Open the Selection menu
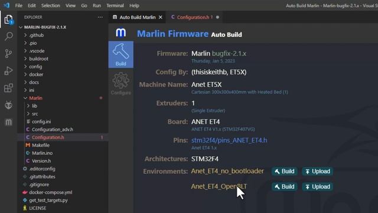378x213 pixels. point(50,5)
